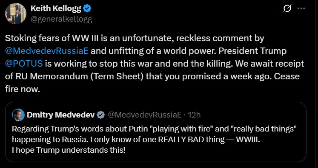The image size is (318, 168).
Task: Open the 12h timestamp of quoted post
Action: (194, 115)
